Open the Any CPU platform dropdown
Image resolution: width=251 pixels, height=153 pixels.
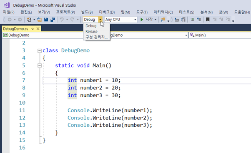121,20
